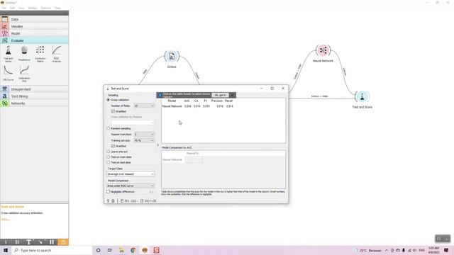454x255 pixels.
Task: Select the Corpus node on canvas
Action: click(172, 56)
